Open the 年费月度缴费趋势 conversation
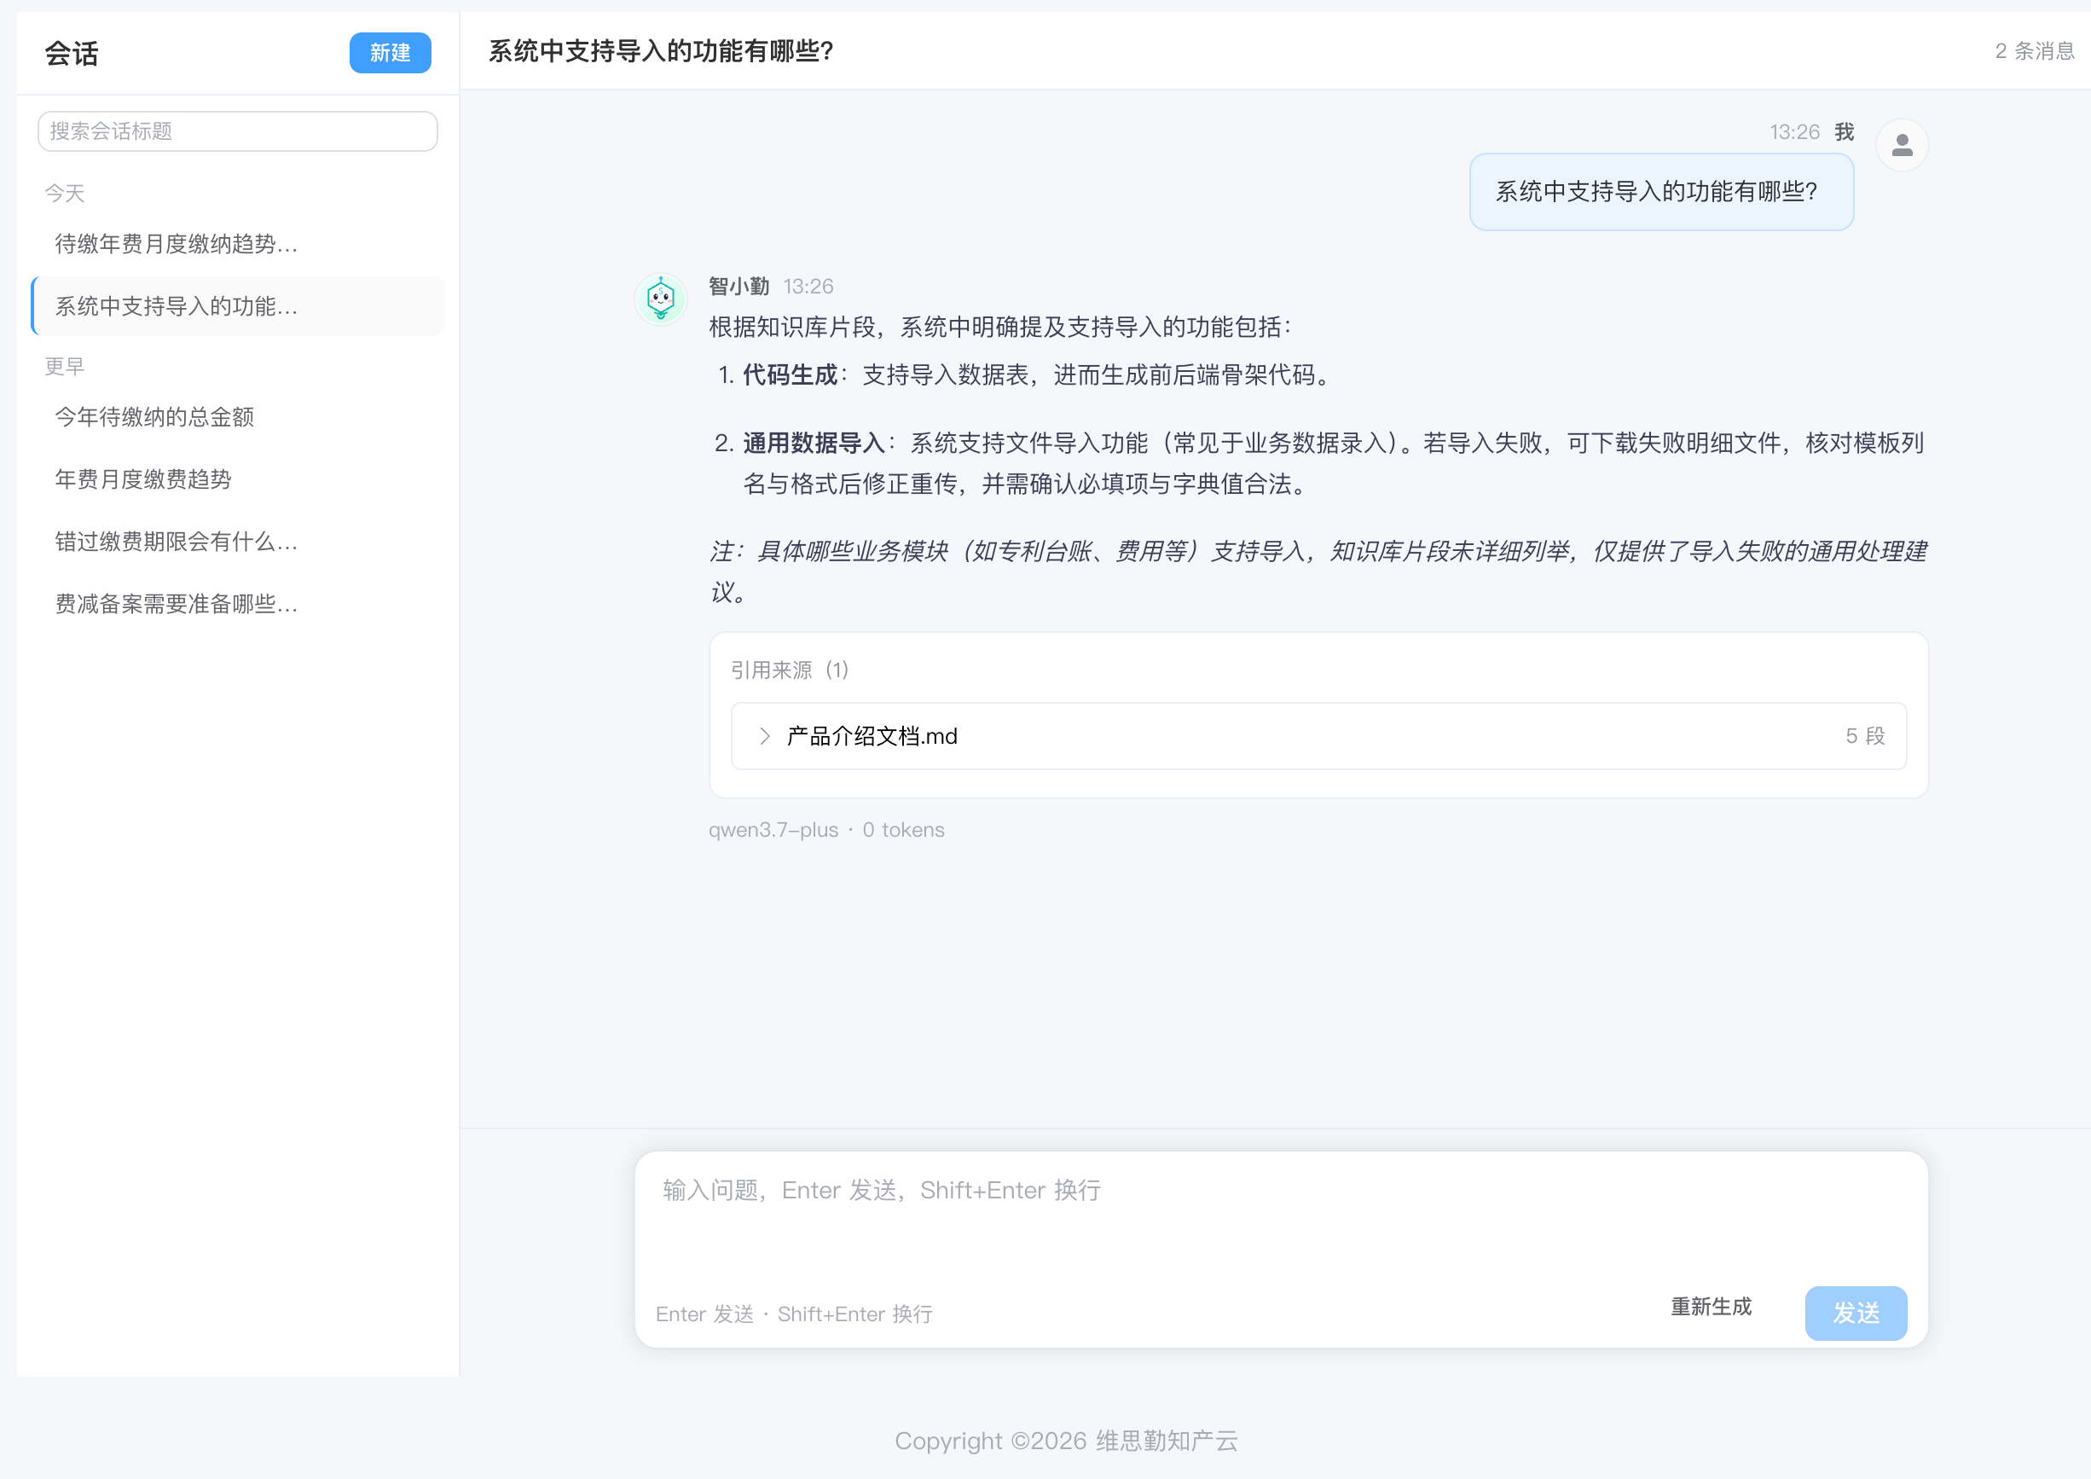The width and height of the screenshot is (2091, 1479). (239, 479)
